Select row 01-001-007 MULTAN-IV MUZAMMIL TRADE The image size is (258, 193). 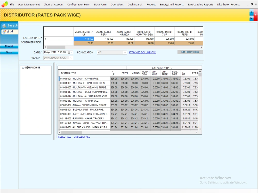(x=84, y=87)
